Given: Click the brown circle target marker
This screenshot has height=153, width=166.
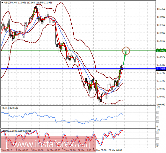Looking at the screenshot, I should pyautogui.click(x=126, y=50).
